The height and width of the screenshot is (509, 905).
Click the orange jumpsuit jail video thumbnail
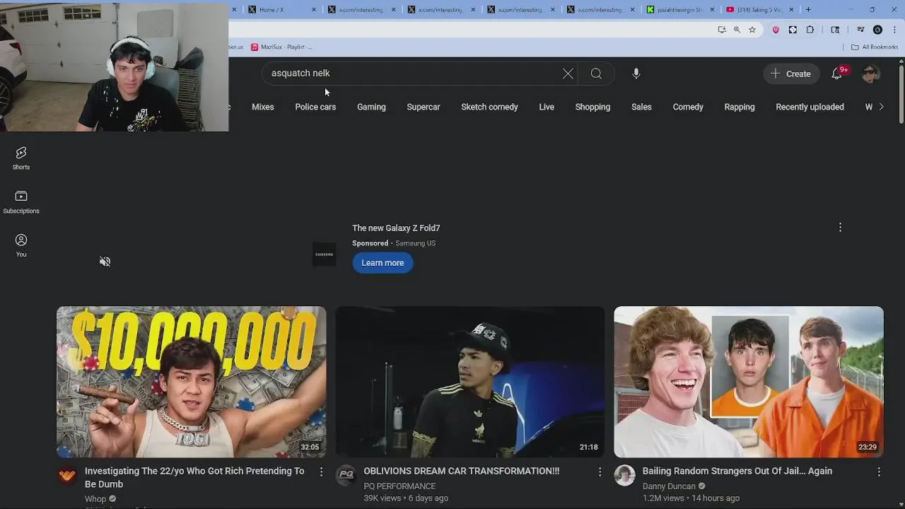(749, 382)
